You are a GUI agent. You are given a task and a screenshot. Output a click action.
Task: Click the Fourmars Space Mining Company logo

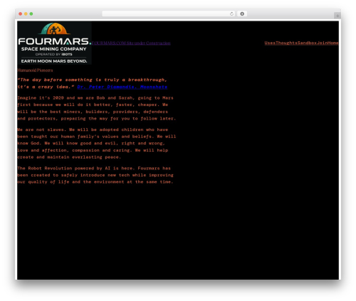click(54, 43)
